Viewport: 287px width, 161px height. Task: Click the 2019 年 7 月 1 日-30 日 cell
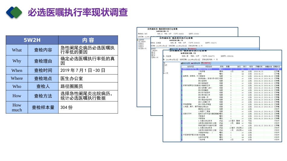click(88, 70)
